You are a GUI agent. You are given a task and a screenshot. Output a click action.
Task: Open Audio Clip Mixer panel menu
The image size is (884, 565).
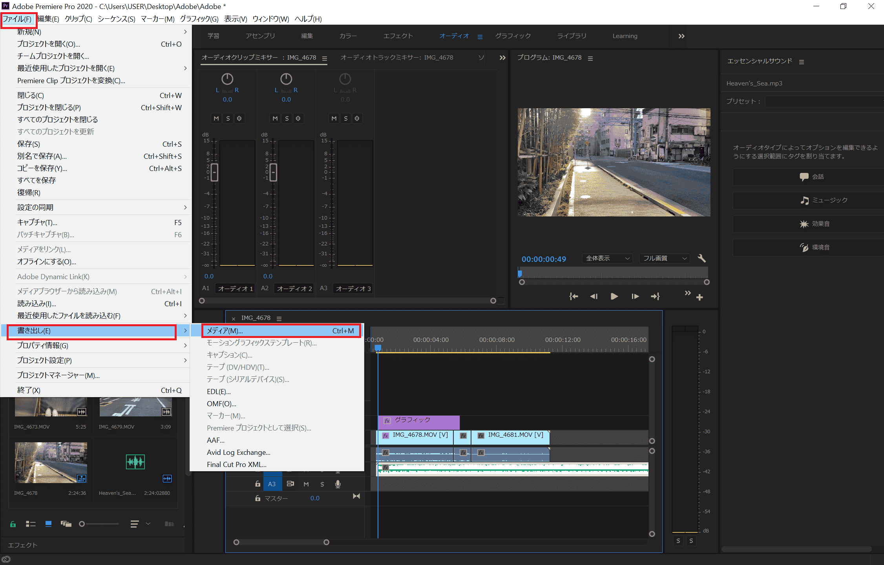click(x=325, y=58)
